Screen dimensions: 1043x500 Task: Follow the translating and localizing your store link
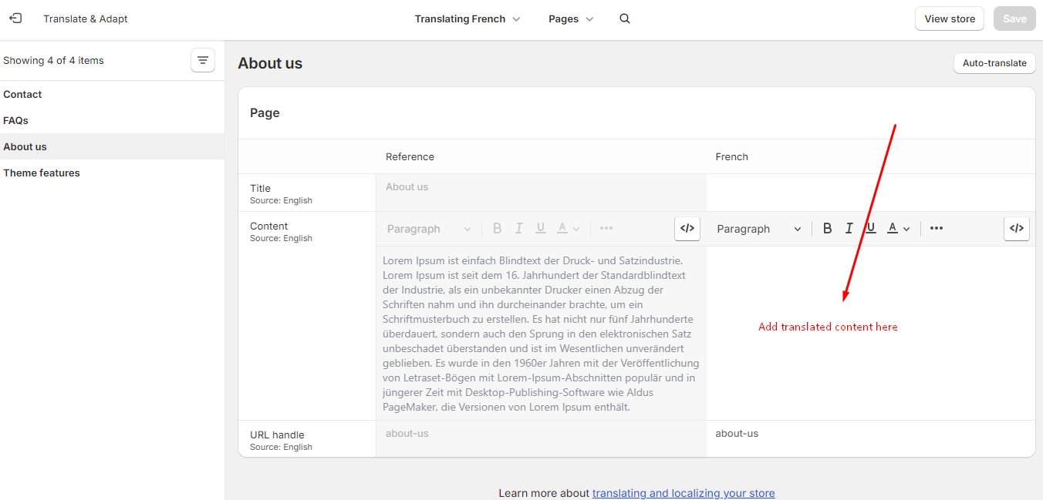pyautogui.click(x=683, y=493)
